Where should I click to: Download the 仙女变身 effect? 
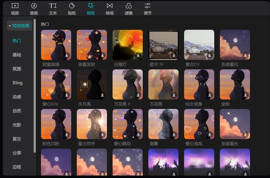click(x=210, y=95)
